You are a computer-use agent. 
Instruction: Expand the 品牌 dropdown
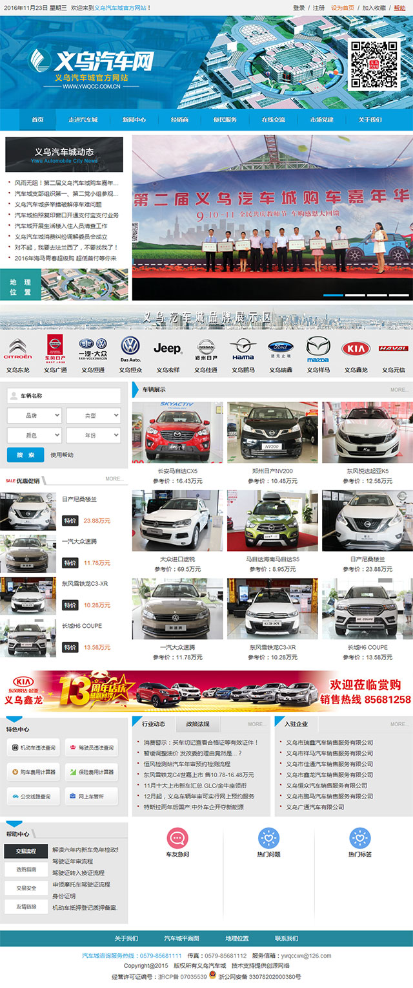coord(34,415)
